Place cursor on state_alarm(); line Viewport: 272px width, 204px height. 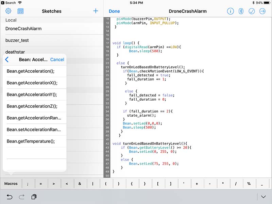click(x=141, y=115)
